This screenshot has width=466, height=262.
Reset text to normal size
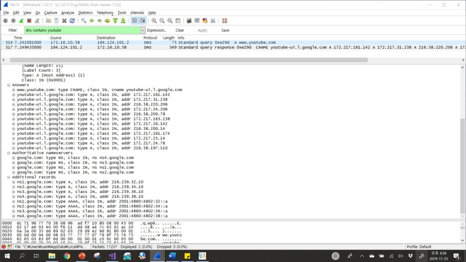click(x=170, y=21)
